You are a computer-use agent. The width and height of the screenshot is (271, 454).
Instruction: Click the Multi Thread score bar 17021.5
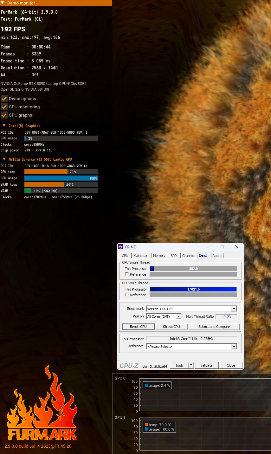(193, 289)
